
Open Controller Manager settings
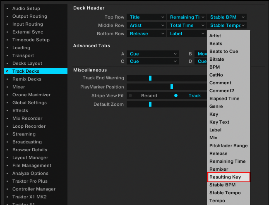[33, 189]
